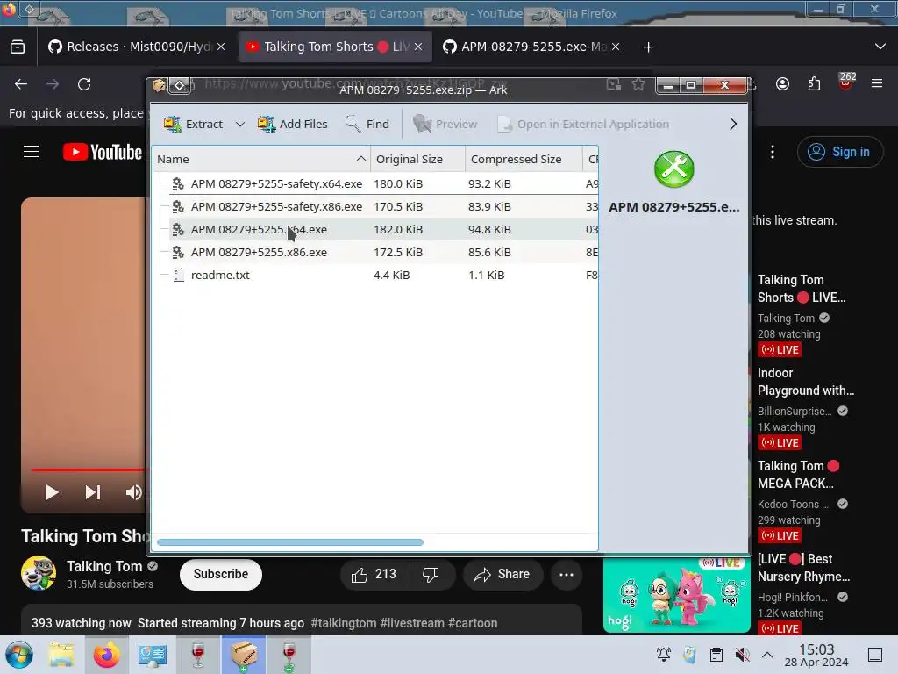Expand the Ark toolbar overflow chevron
Viewport: 898px width, 674px height.
[x=733, y=124]
